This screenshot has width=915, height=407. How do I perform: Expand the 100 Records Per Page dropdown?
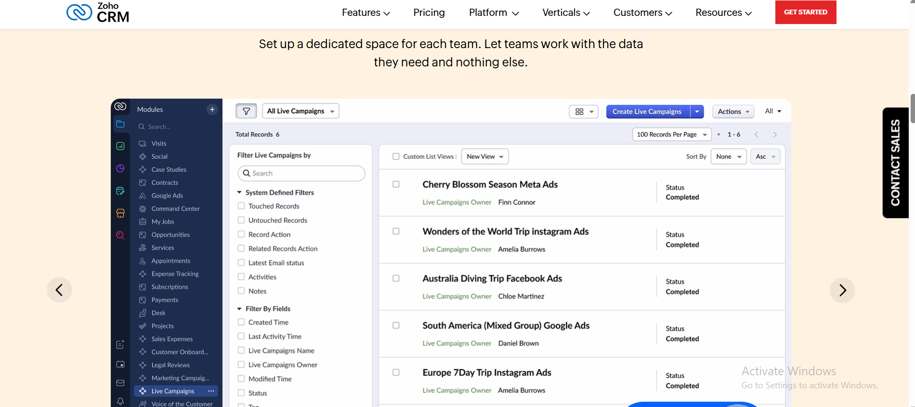tap(671, 135)
